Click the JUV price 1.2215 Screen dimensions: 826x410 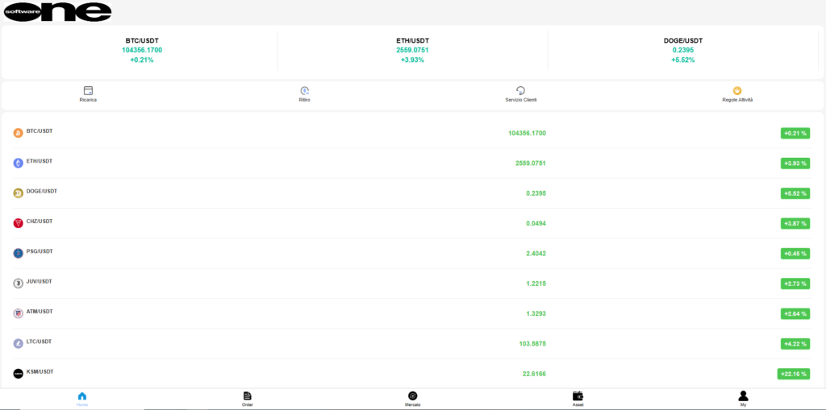pyautogui.click(x=536, y=284)
